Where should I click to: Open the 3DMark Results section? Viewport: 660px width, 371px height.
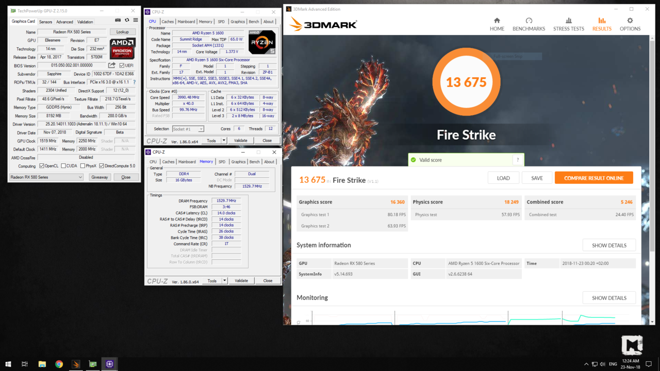(x=602, y=24)
